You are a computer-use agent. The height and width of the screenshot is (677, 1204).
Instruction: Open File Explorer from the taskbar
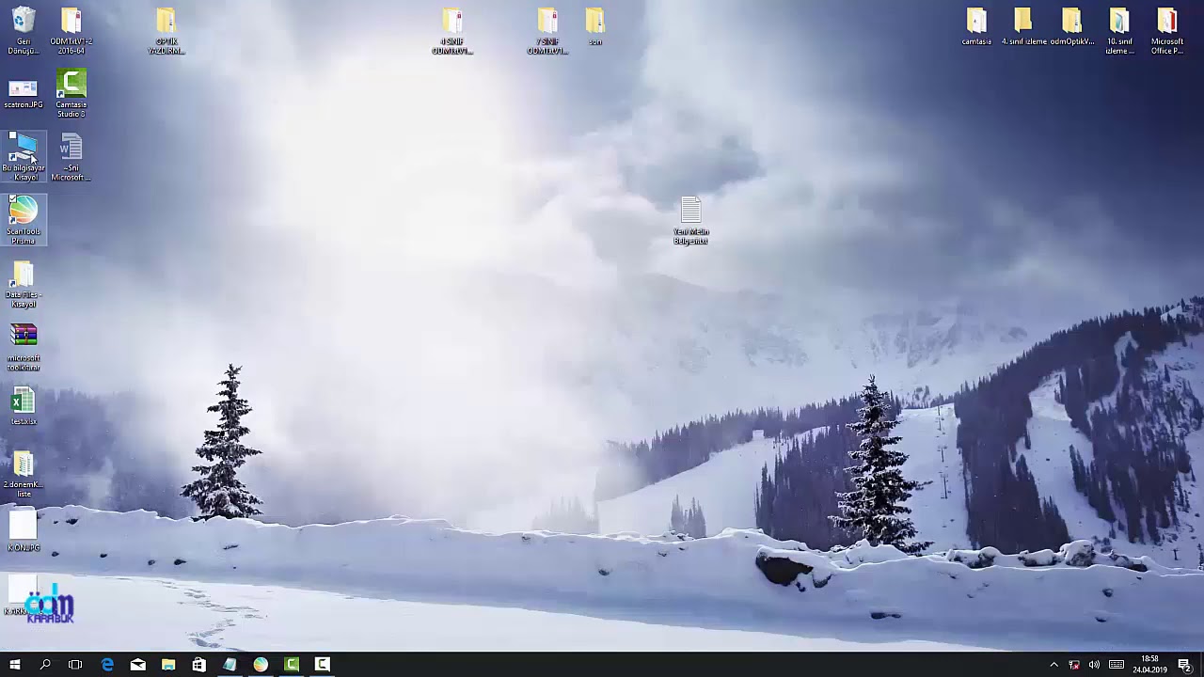click(x=168, y=665)
